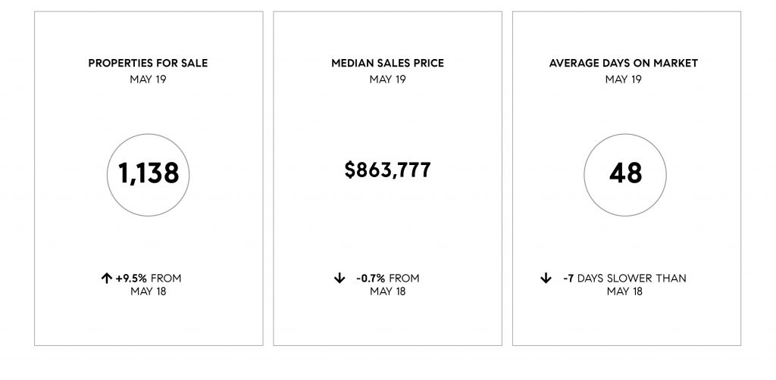This screenshot has height=380, width=776.
Task: Click May 18 in Average Days card
Action: pos(624,291)
